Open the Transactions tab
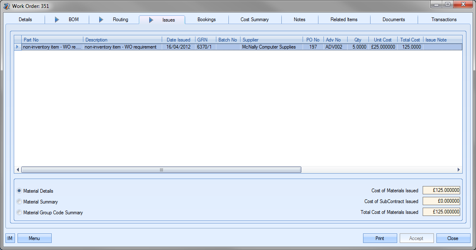The image size is (476, 250). click(444, 20)
